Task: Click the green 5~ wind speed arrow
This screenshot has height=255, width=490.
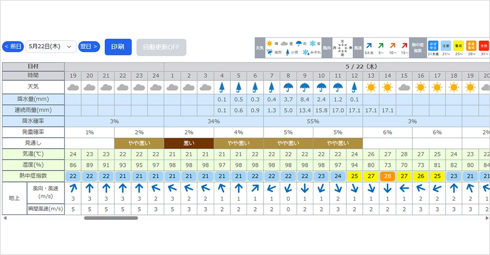Action: tap(380, 46)
